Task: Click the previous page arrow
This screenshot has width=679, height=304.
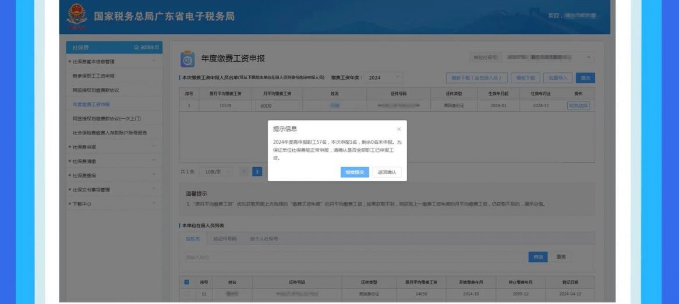Action: click(244, 172)
